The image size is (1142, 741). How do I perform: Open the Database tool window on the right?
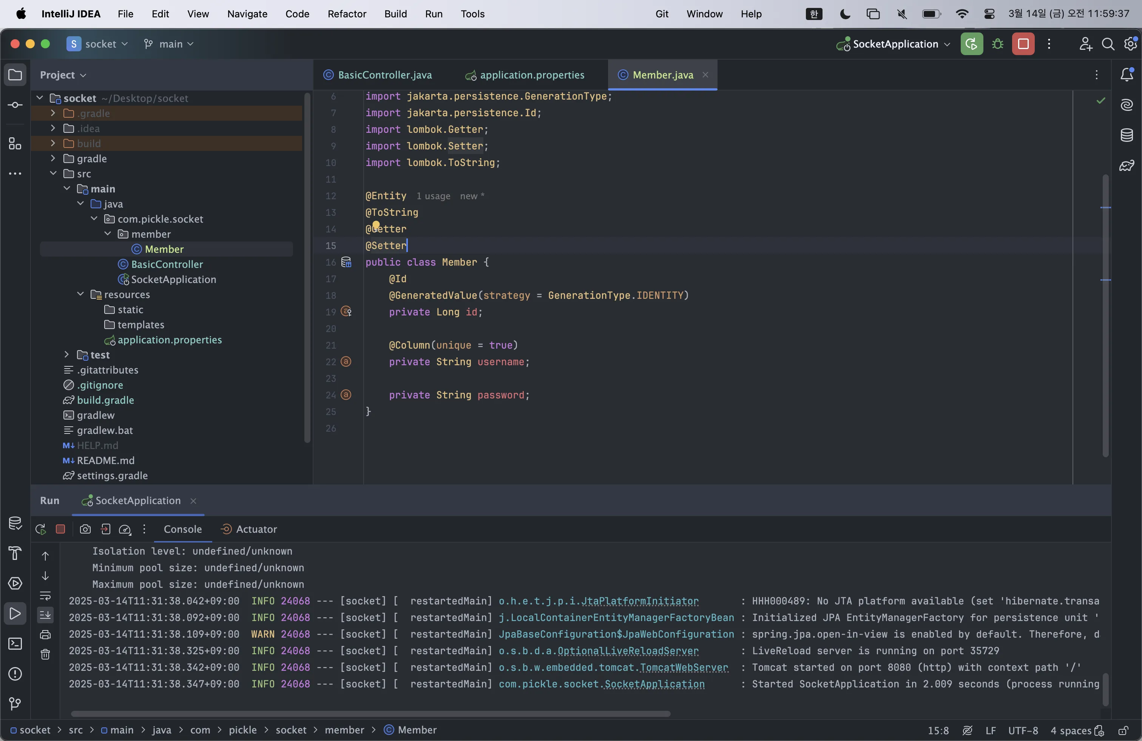[1127, 135]
